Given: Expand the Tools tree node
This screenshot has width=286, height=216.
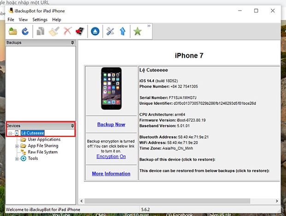Looking at the screenshot, I should pos(18,159).
